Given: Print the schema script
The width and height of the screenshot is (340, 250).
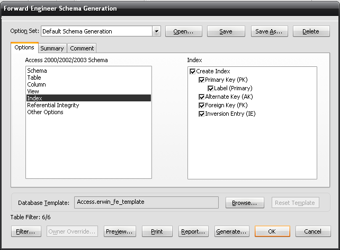Looking at the screenshot, I should 157,231.
